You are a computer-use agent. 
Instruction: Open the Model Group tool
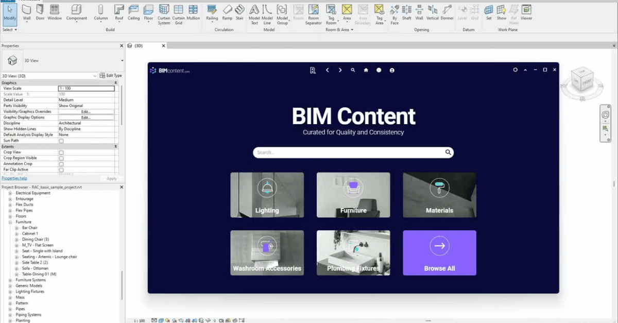point(282,14)
